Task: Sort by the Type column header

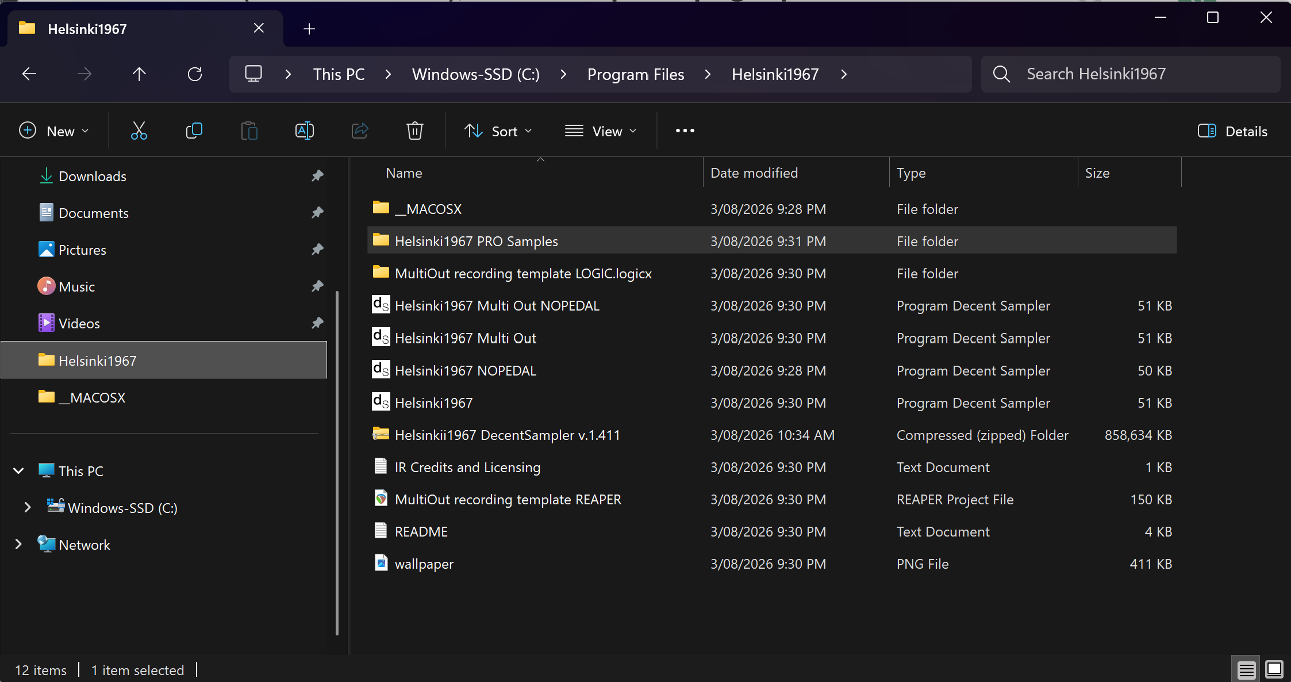Action: 983,173
